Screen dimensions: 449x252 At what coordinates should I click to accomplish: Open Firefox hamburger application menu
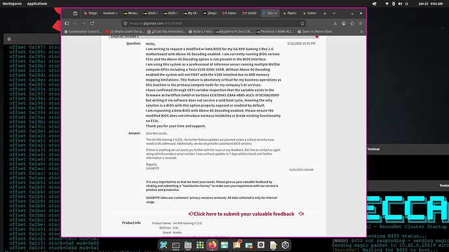(x=361, y=23)
